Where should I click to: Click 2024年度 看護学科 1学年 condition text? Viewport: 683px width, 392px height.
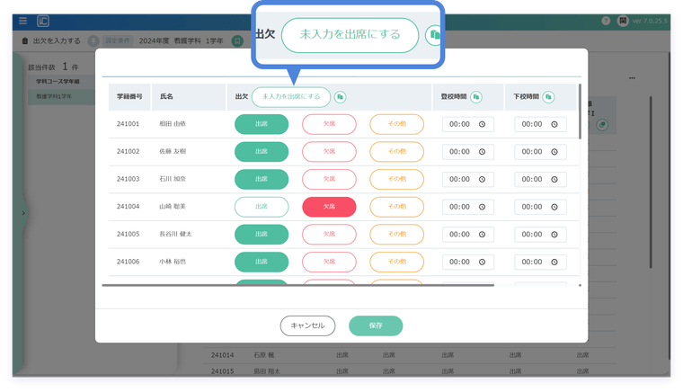(x=181, y=40)
